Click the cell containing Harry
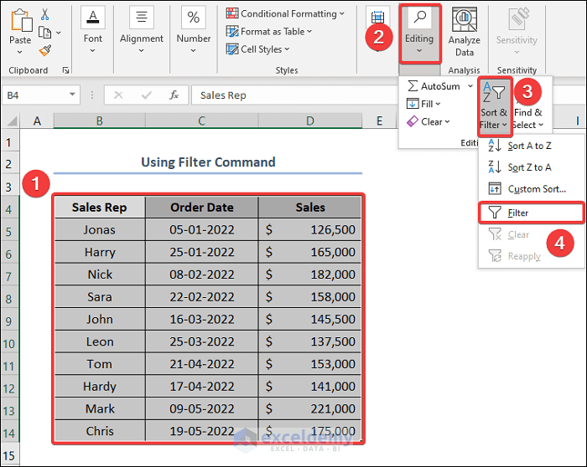This screenshot has height=467, width=587. (100, 252)
